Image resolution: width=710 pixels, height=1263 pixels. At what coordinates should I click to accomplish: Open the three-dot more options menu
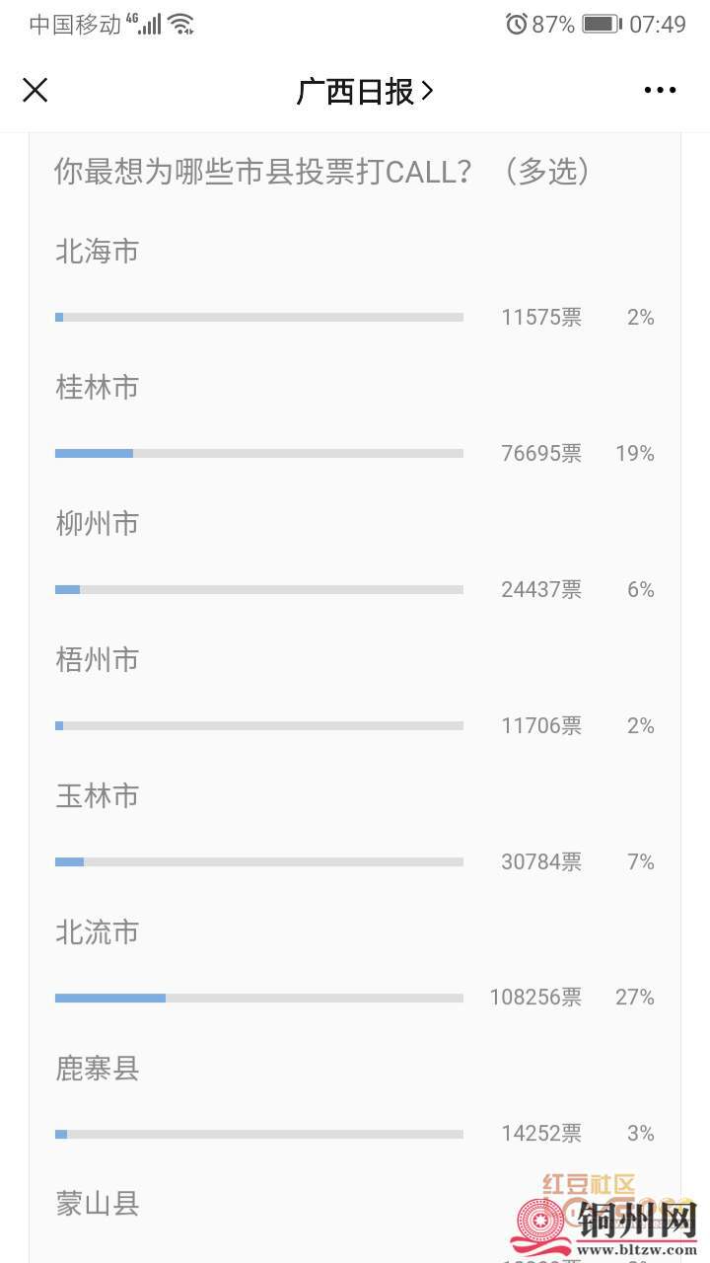tap(660, 91)
